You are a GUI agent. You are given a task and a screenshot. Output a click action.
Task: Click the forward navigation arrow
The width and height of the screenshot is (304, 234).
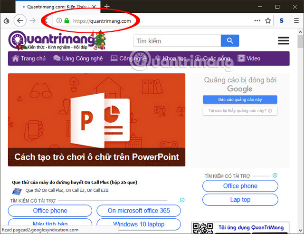[x=33, y=20]
